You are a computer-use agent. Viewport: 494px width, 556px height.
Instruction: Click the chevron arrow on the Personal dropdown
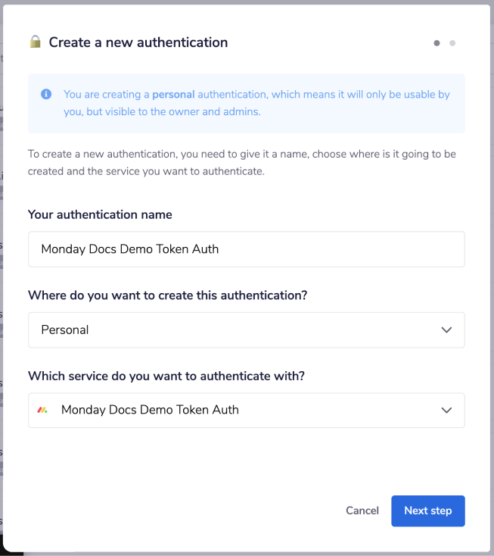coord(446,330)
